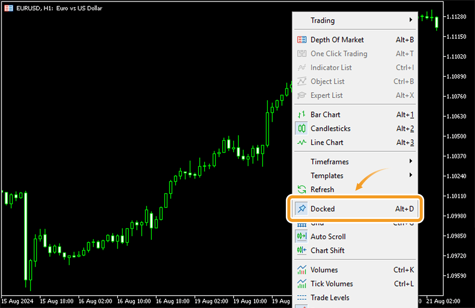The width and height of the screenshot is (475, 308).
Task: Click the Trade Levels dashed-line icon
Action: click(x=302, y=298)
